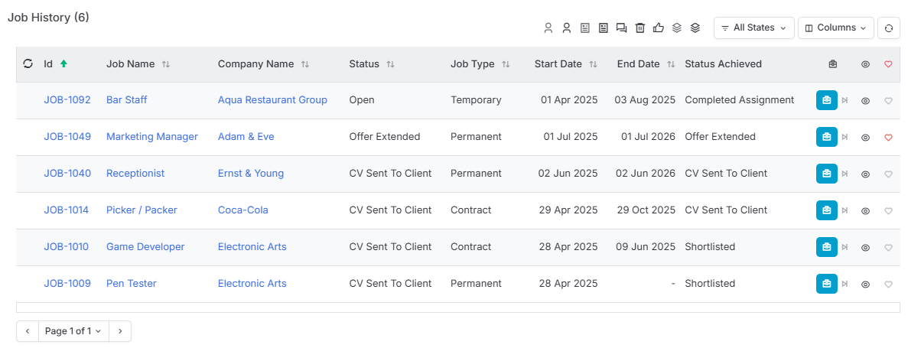This screenshot has width=921, height=348.
Task: Go to the next page with the right arrow
Action: [120, 331]
